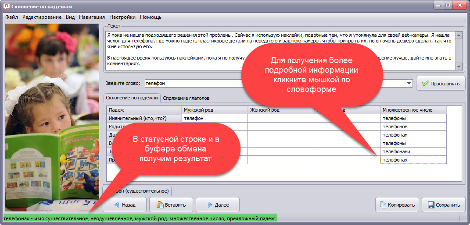This screenshot has width=470, height=225.
Task: Click inside the Текст paragraph area
Action: (280, 50)
